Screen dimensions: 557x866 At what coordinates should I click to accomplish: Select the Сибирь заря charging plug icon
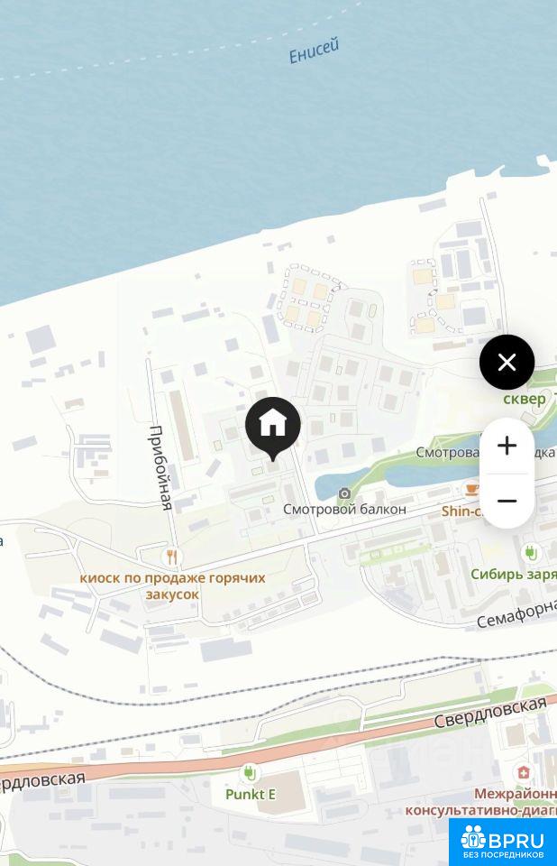tap(531, 553)
